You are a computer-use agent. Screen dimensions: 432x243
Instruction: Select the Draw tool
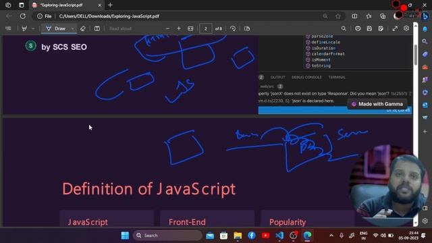tap(56, 28)
